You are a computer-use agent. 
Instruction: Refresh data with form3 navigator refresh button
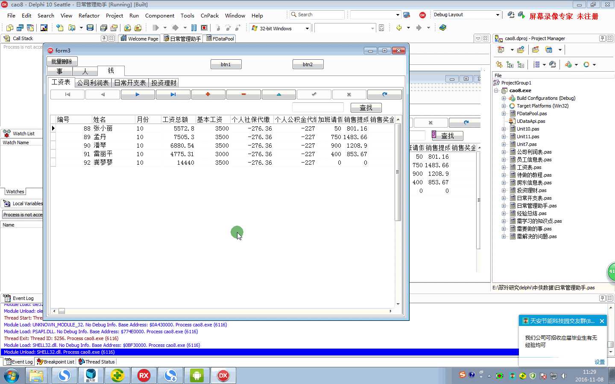point(384,94)
